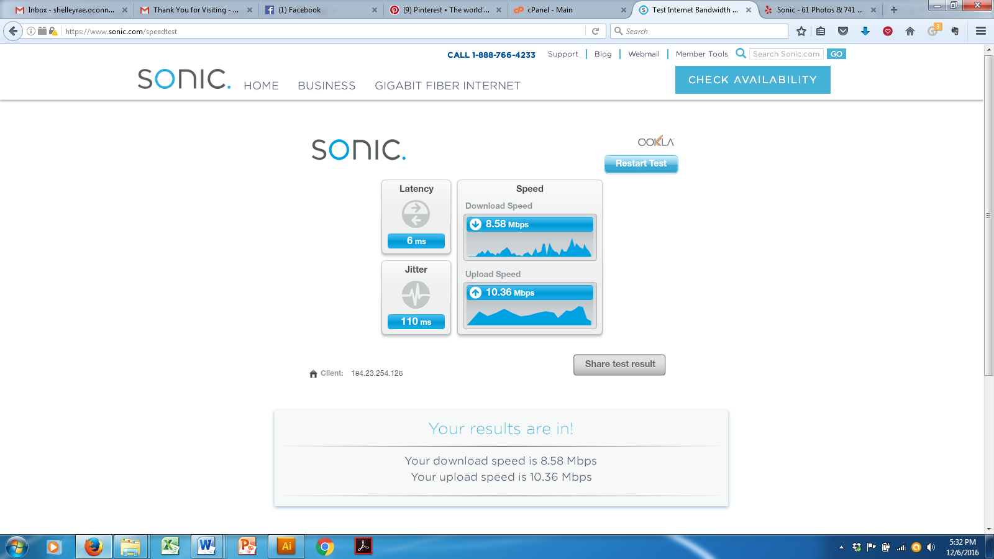Open Windows Explorer folder in taskbar

(130, 547)
